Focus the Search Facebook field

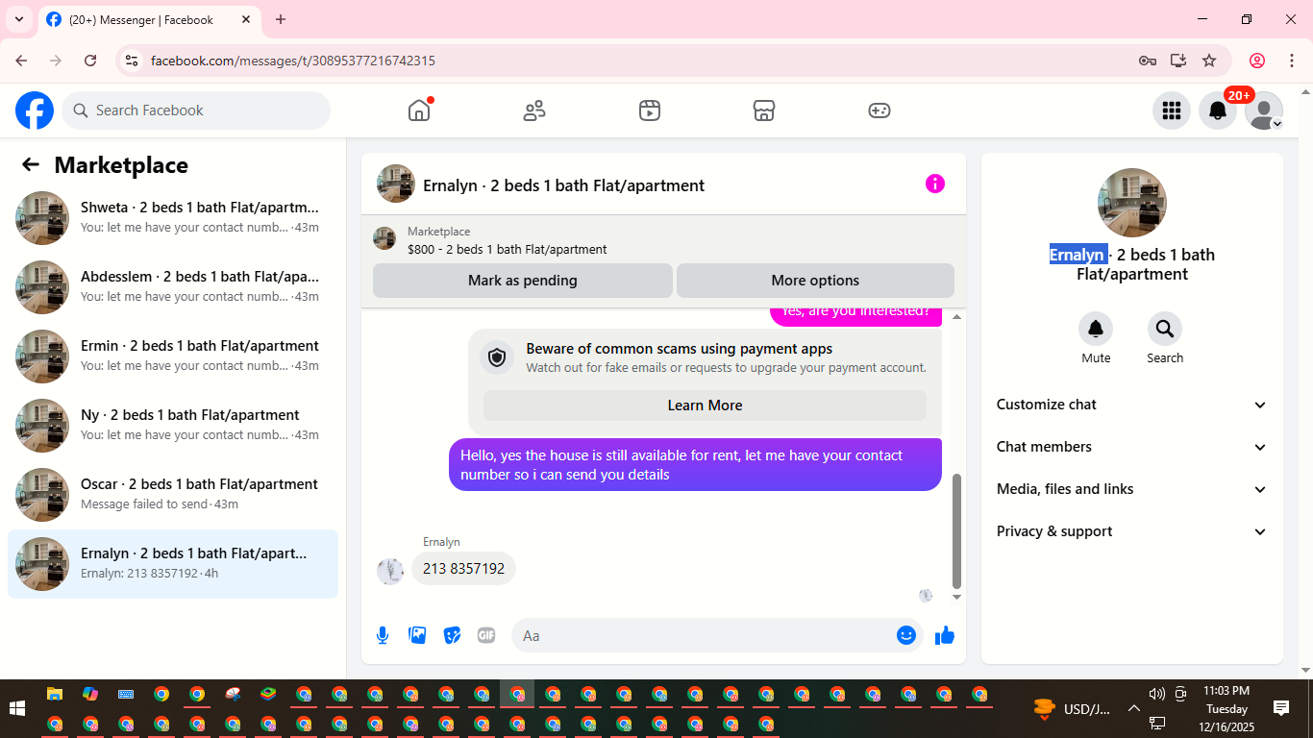click(196, 111)
